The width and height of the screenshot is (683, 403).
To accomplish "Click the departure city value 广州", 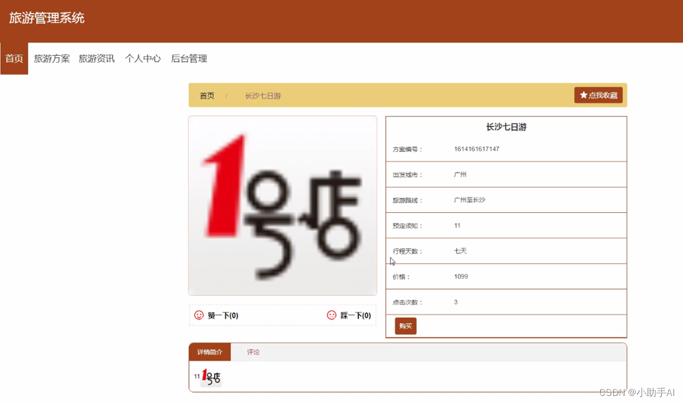I will [460, 174].
